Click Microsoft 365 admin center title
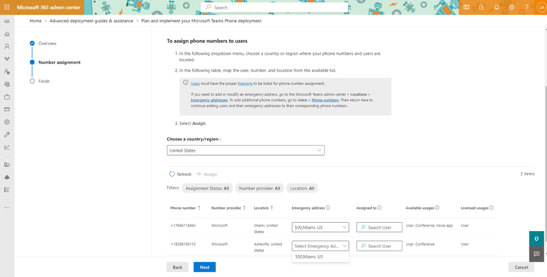This screenshot has height=277, width=547. (49, 7)
